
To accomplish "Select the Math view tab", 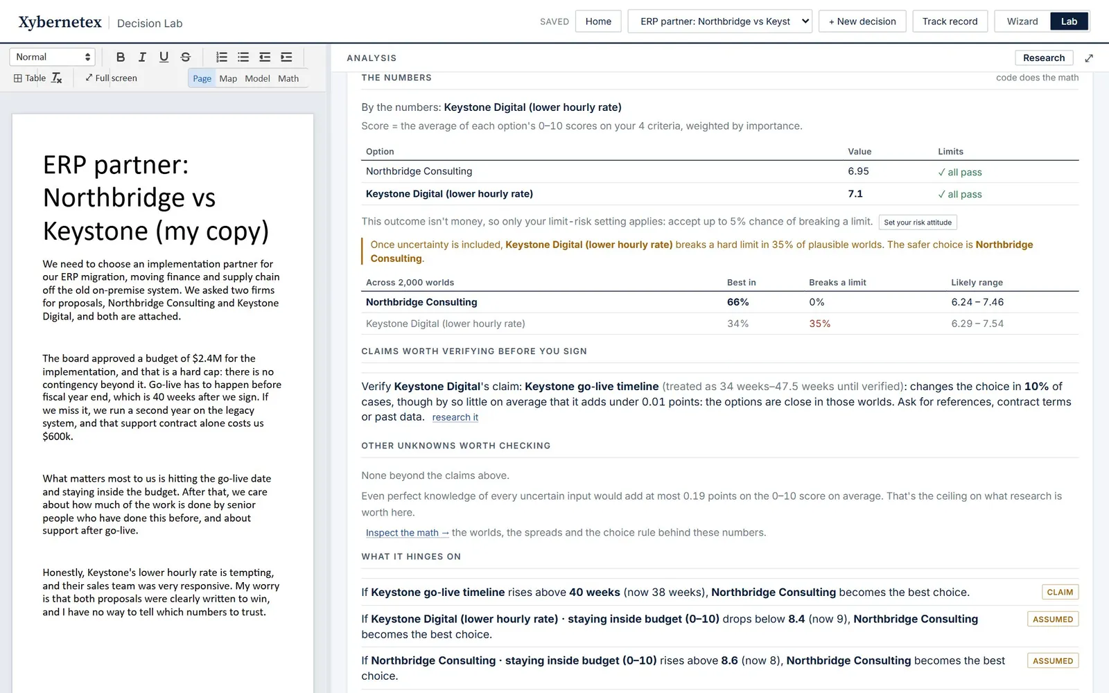I will (288, 78).
